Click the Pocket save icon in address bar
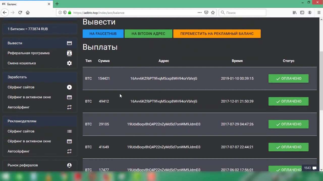 [206, 13]
